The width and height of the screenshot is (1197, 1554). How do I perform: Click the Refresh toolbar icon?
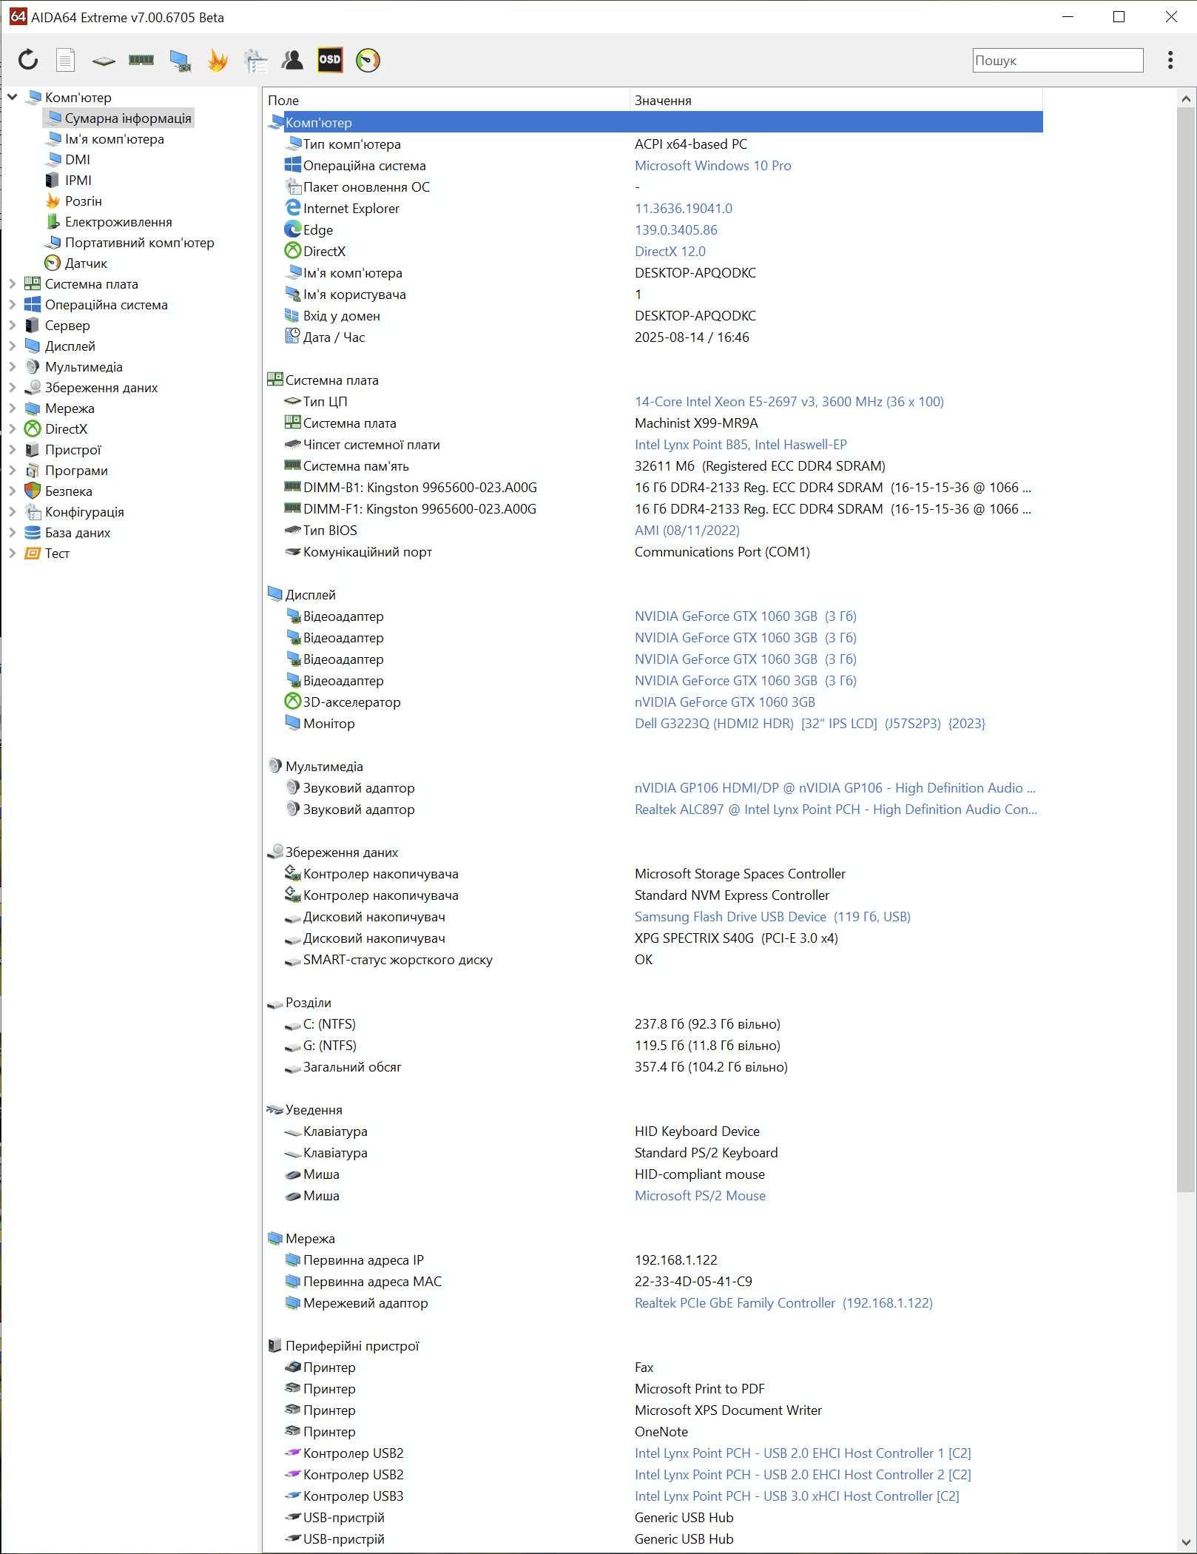coord(28,60)
